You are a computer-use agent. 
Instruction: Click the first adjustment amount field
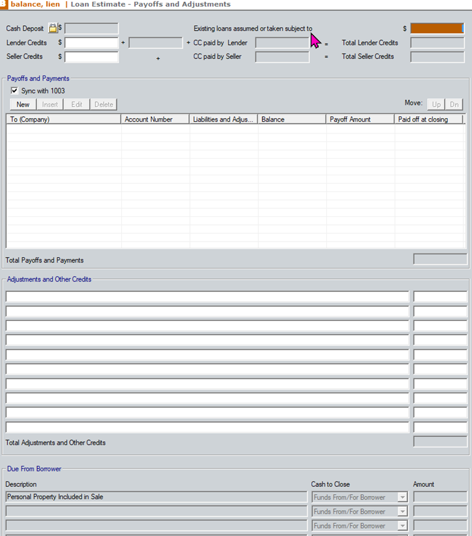(x=439, y=297)
